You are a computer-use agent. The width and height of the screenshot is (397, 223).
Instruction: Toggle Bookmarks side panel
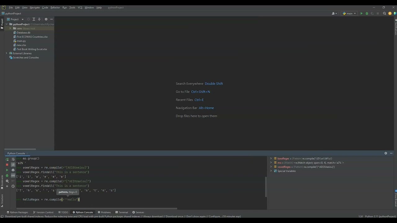pos(2,181)
